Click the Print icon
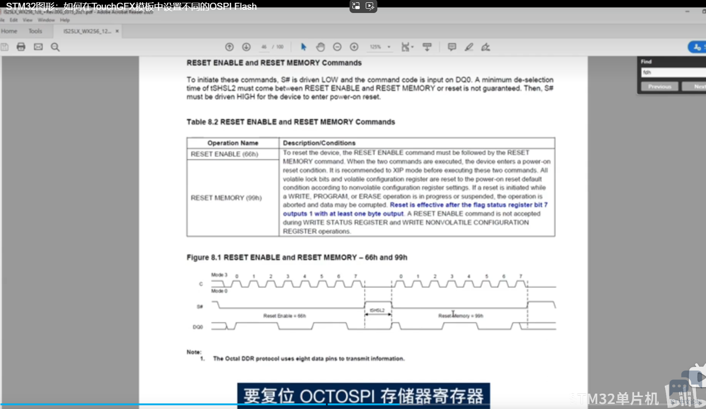 click(21, 47)
